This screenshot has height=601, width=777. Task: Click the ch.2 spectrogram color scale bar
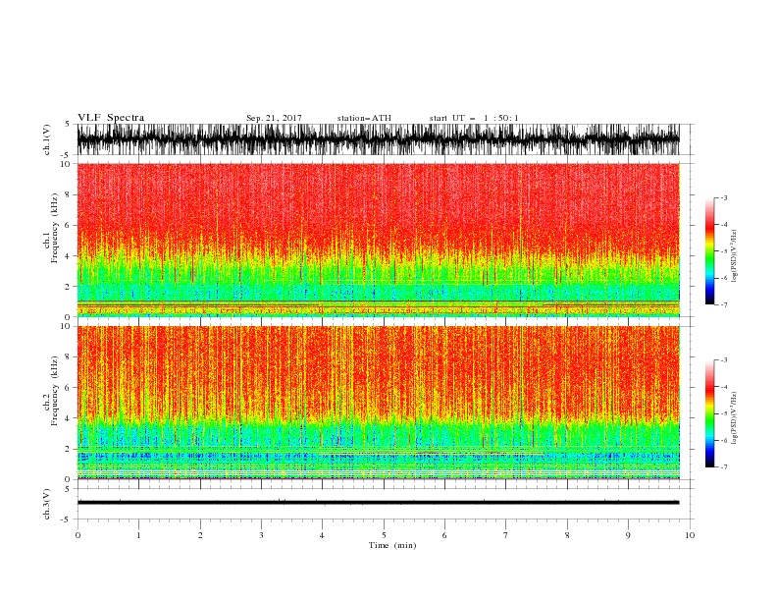click(709, 413)
